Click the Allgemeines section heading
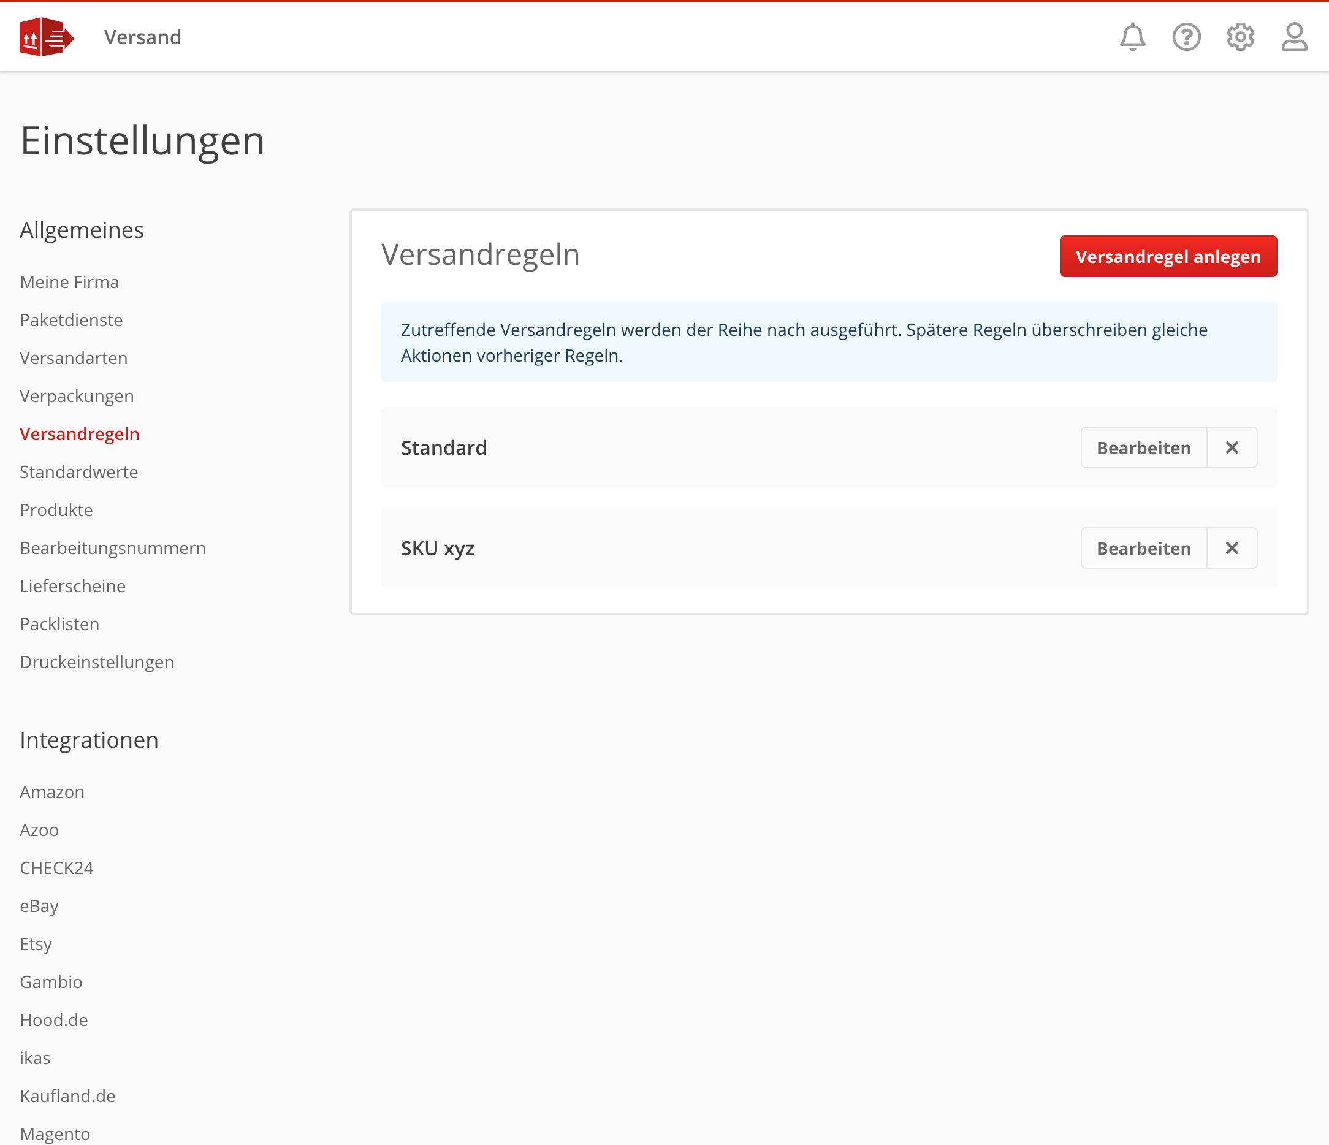 pyautogui.click(x=82, y=230)
